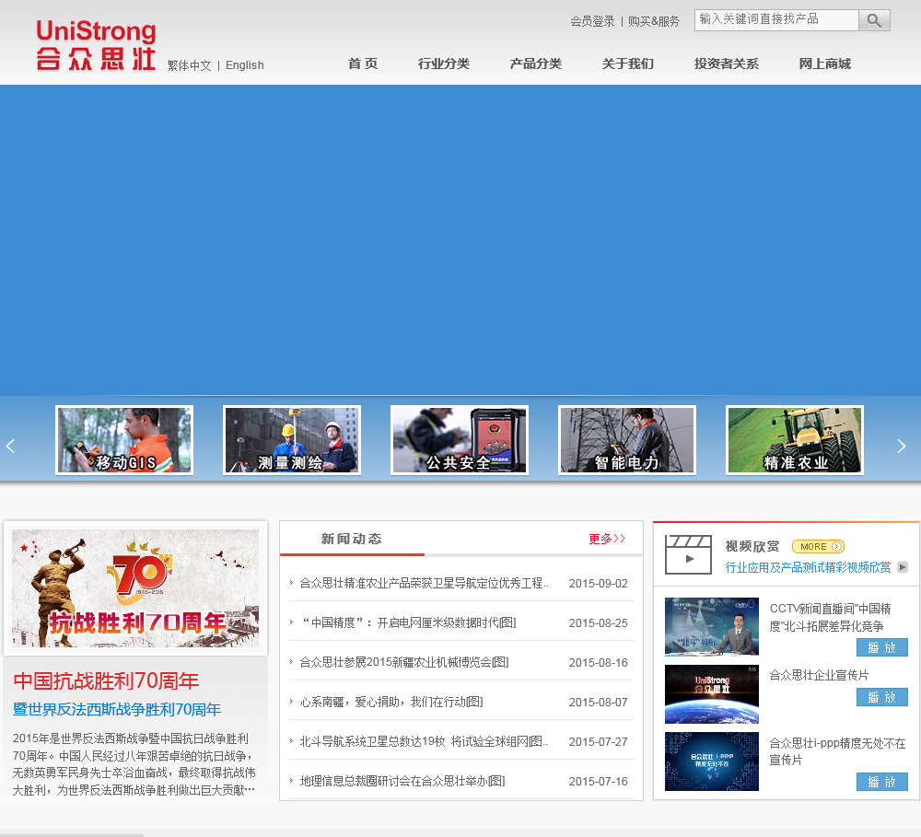The width and height of the screenshot is (921, 837).
Task: Expand news list via 更多>> link
Action: 607,539
